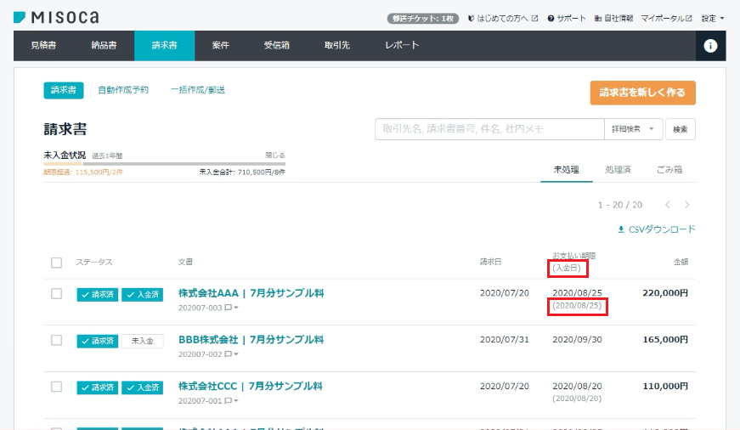Toggle 請求済 status on 株式会社CCC row
Viewport: 740px width, 430px height.
[x=97, y=388]
